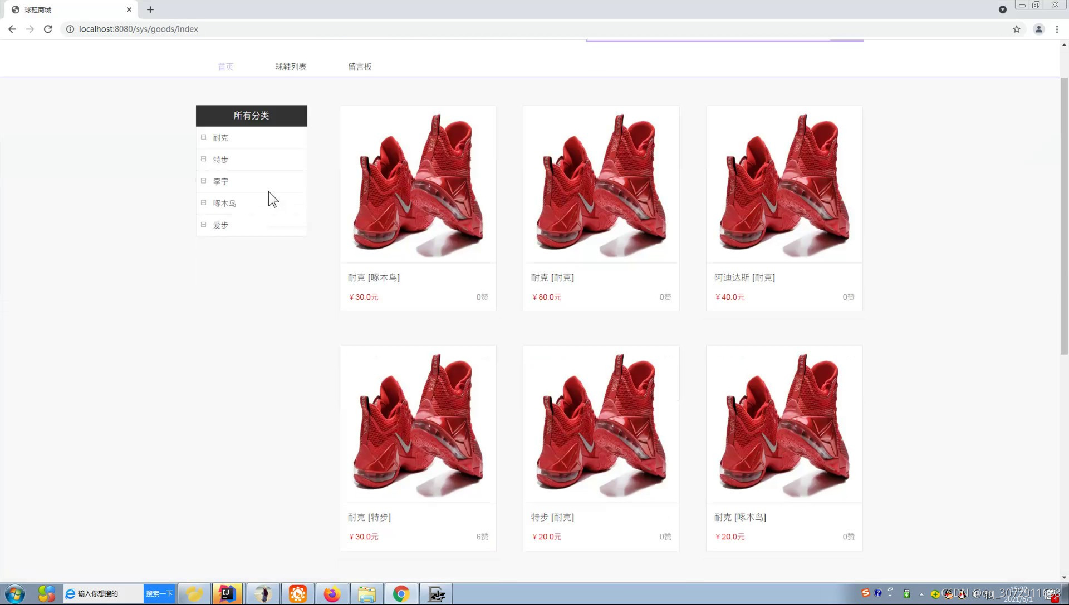Open the browser profile avatar menu
Viewport: 1069px width, 605px height.
point(1039,29)
